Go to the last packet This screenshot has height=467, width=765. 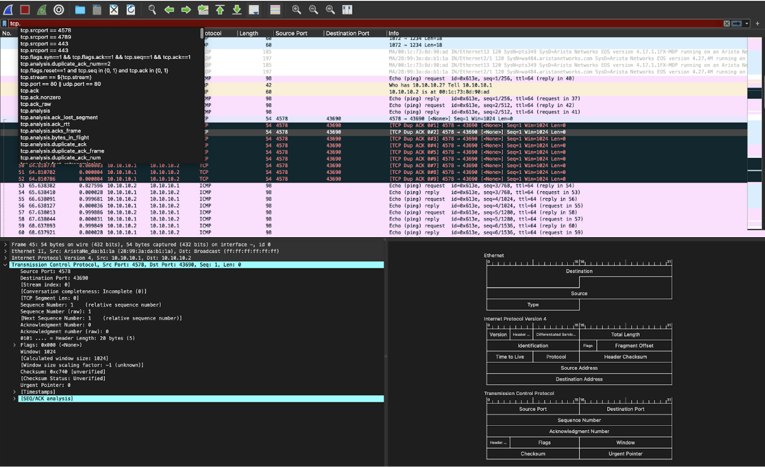[x=236, y=10]
